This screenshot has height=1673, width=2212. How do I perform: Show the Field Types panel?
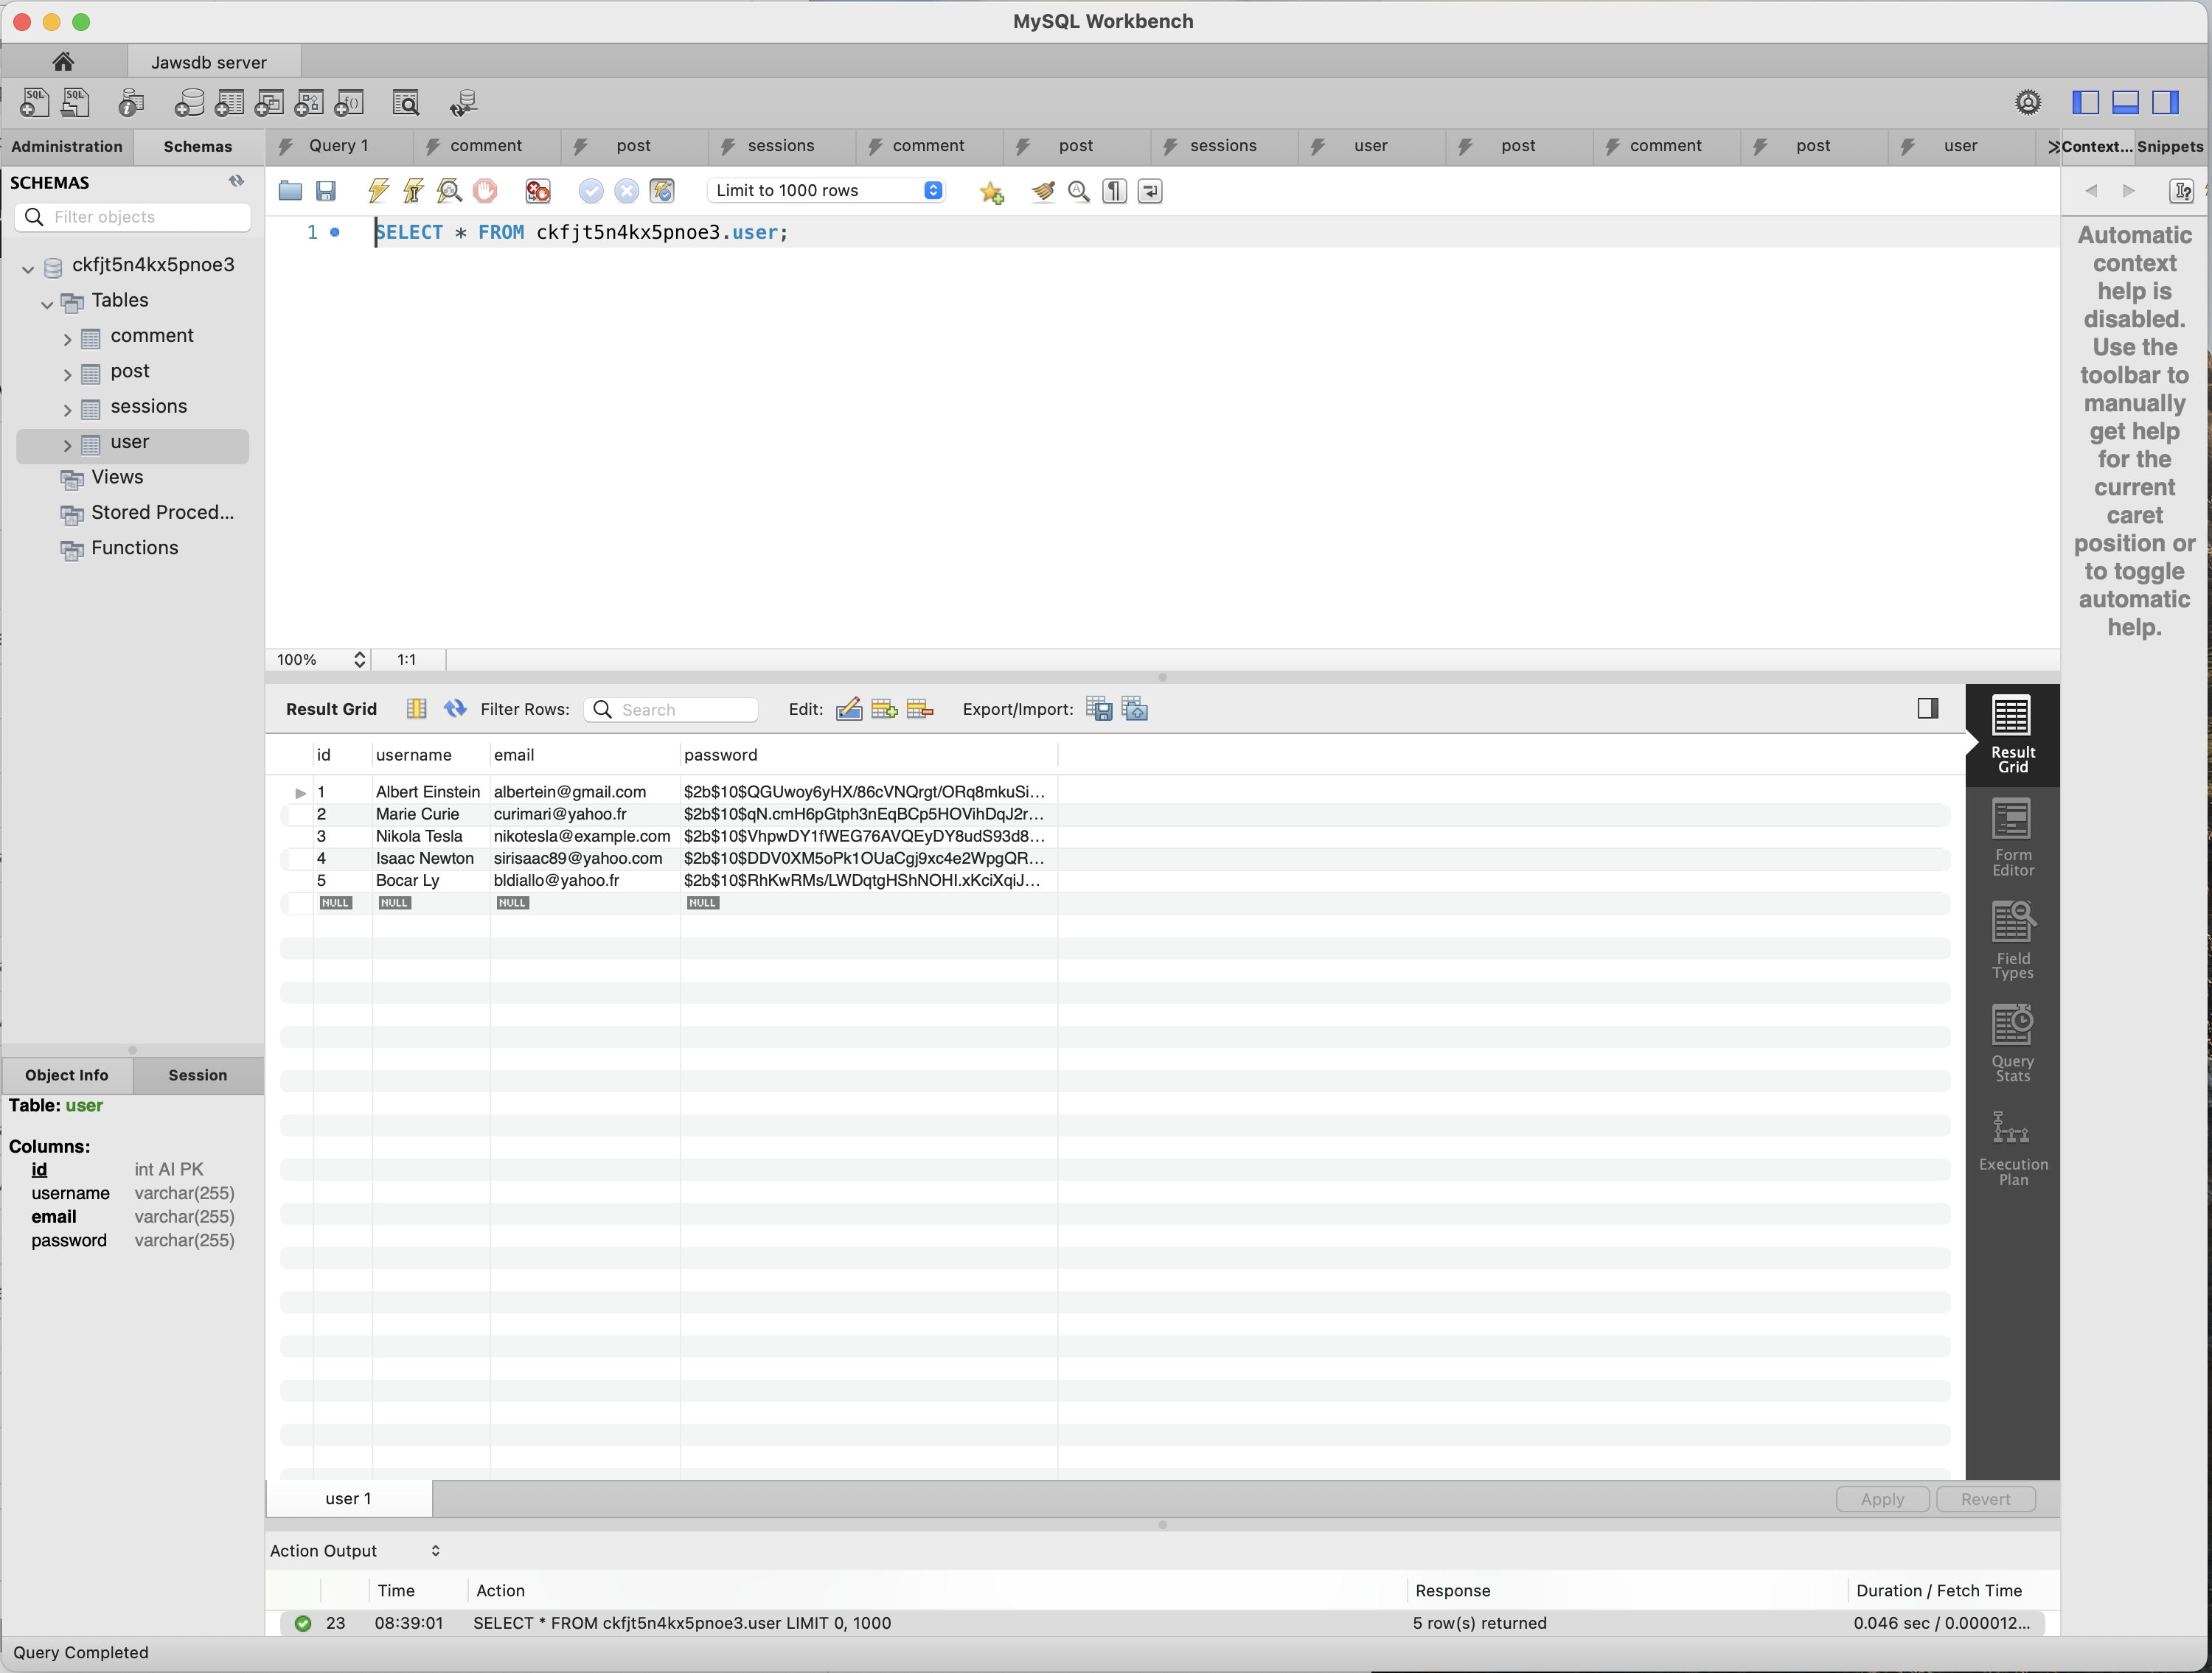coord(2012,940)
